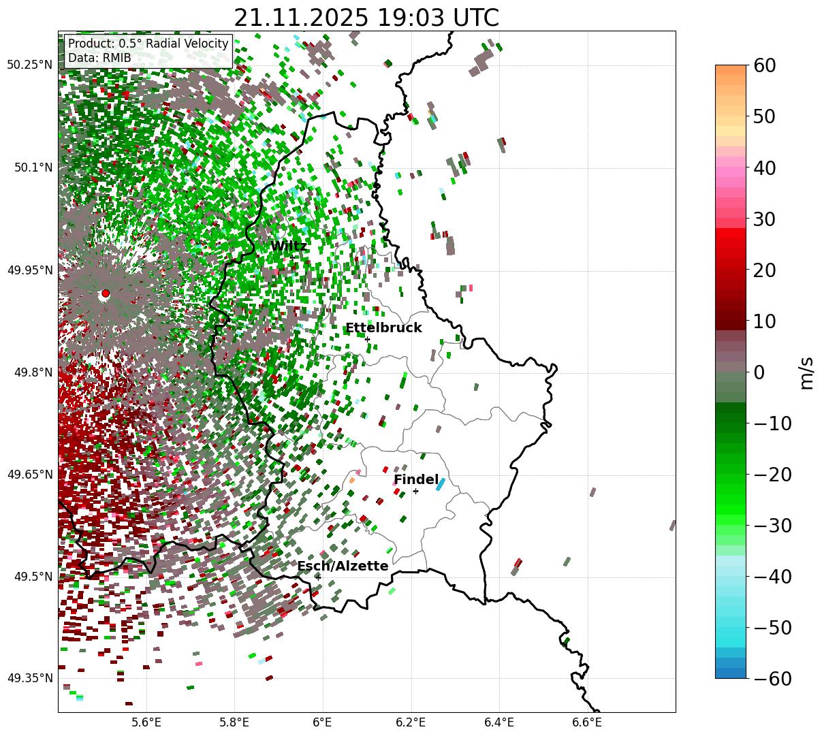Viewport: 822px width, 736px height.
Task: Click the '49.65°N' latitude tick label
Action: tap(29, 475)
